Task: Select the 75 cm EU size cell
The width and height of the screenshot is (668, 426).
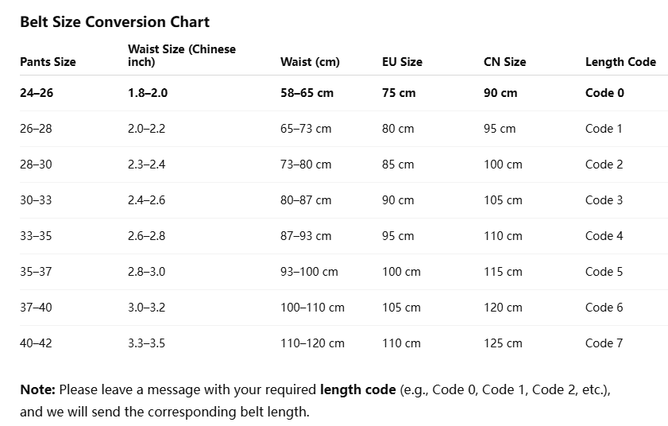Action: click(399, 93)
